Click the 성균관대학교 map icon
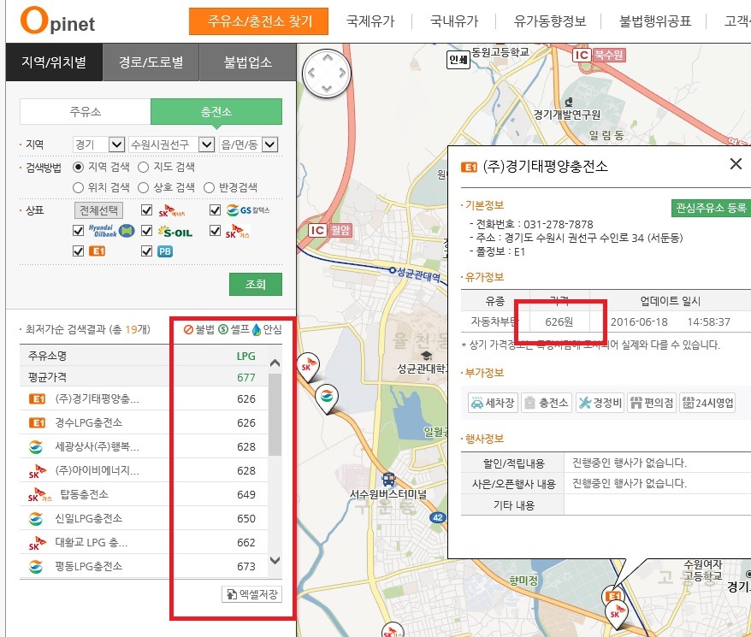Image resolution: width=751 pixels, height=637 pixels. [426, 356]
